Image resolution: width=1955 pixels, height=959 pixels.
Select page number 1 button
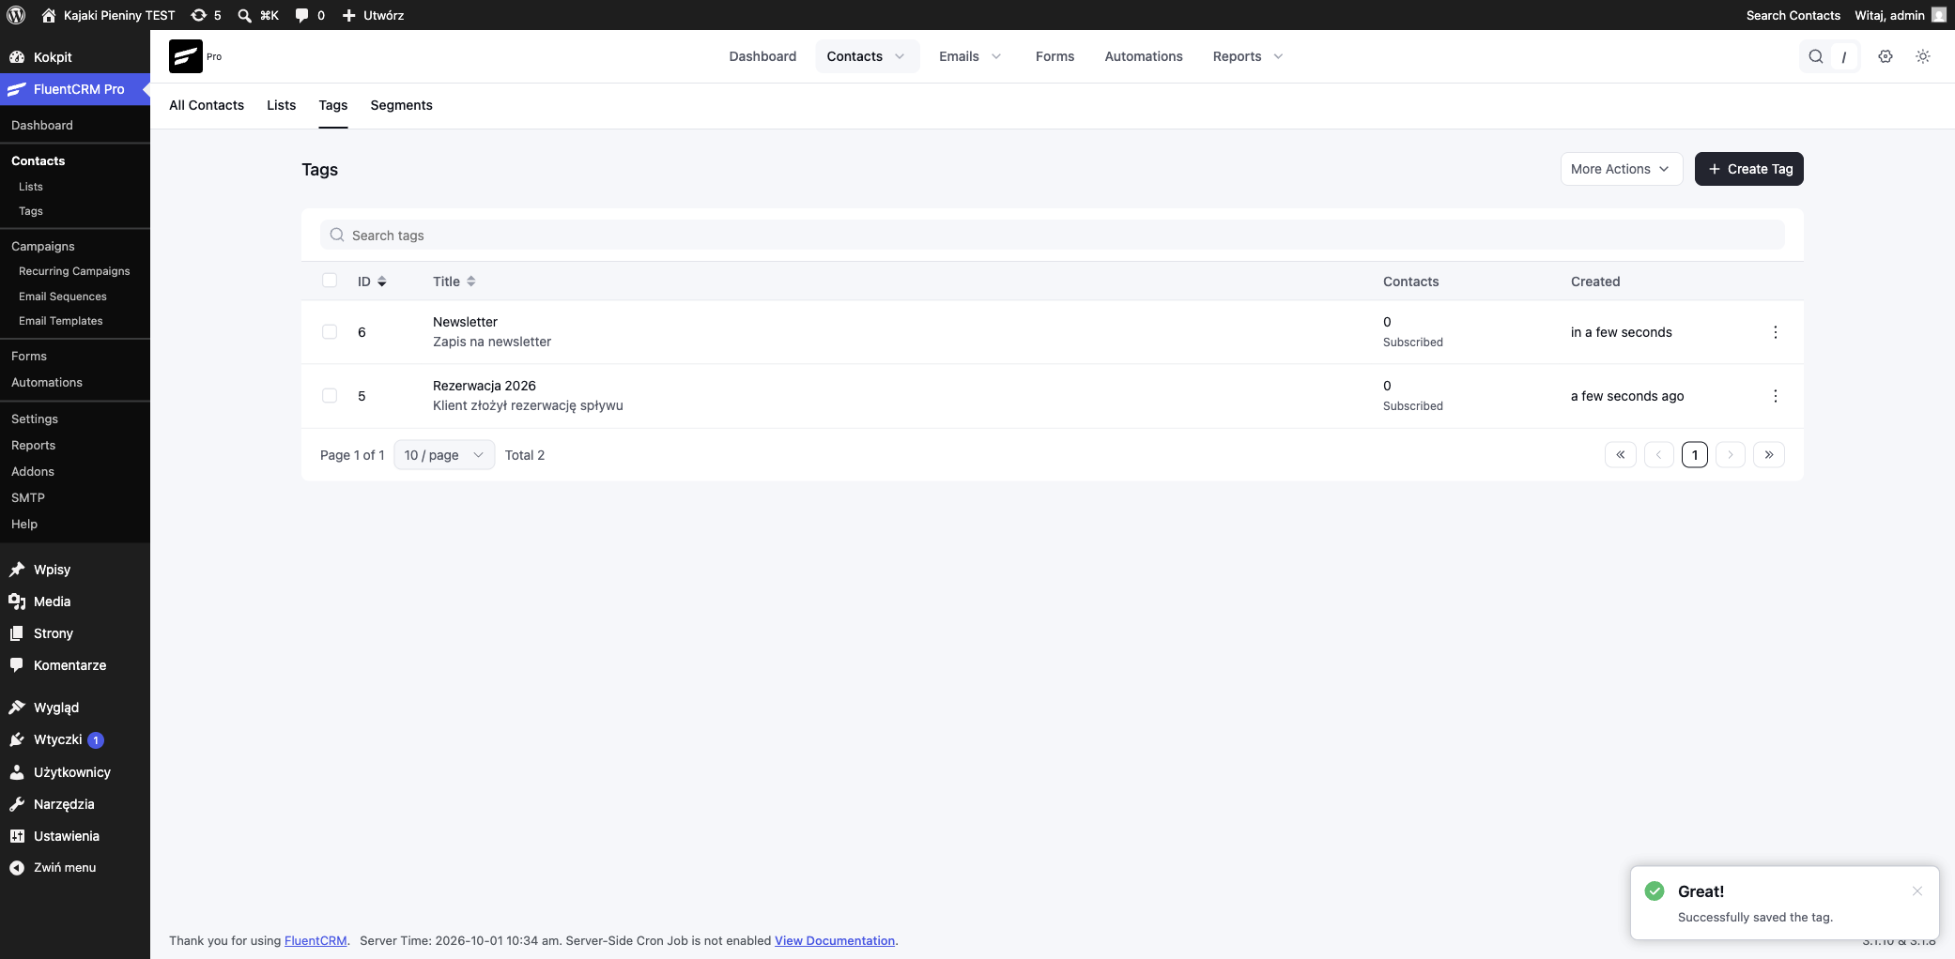[1694, 455]
